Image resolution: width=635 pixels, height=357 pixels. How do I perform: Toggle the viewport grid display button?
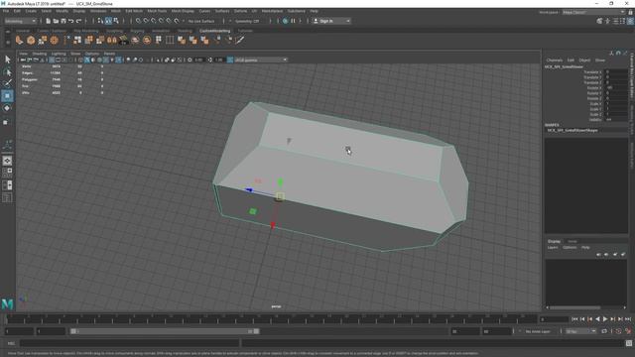click(x=52, y=59)
